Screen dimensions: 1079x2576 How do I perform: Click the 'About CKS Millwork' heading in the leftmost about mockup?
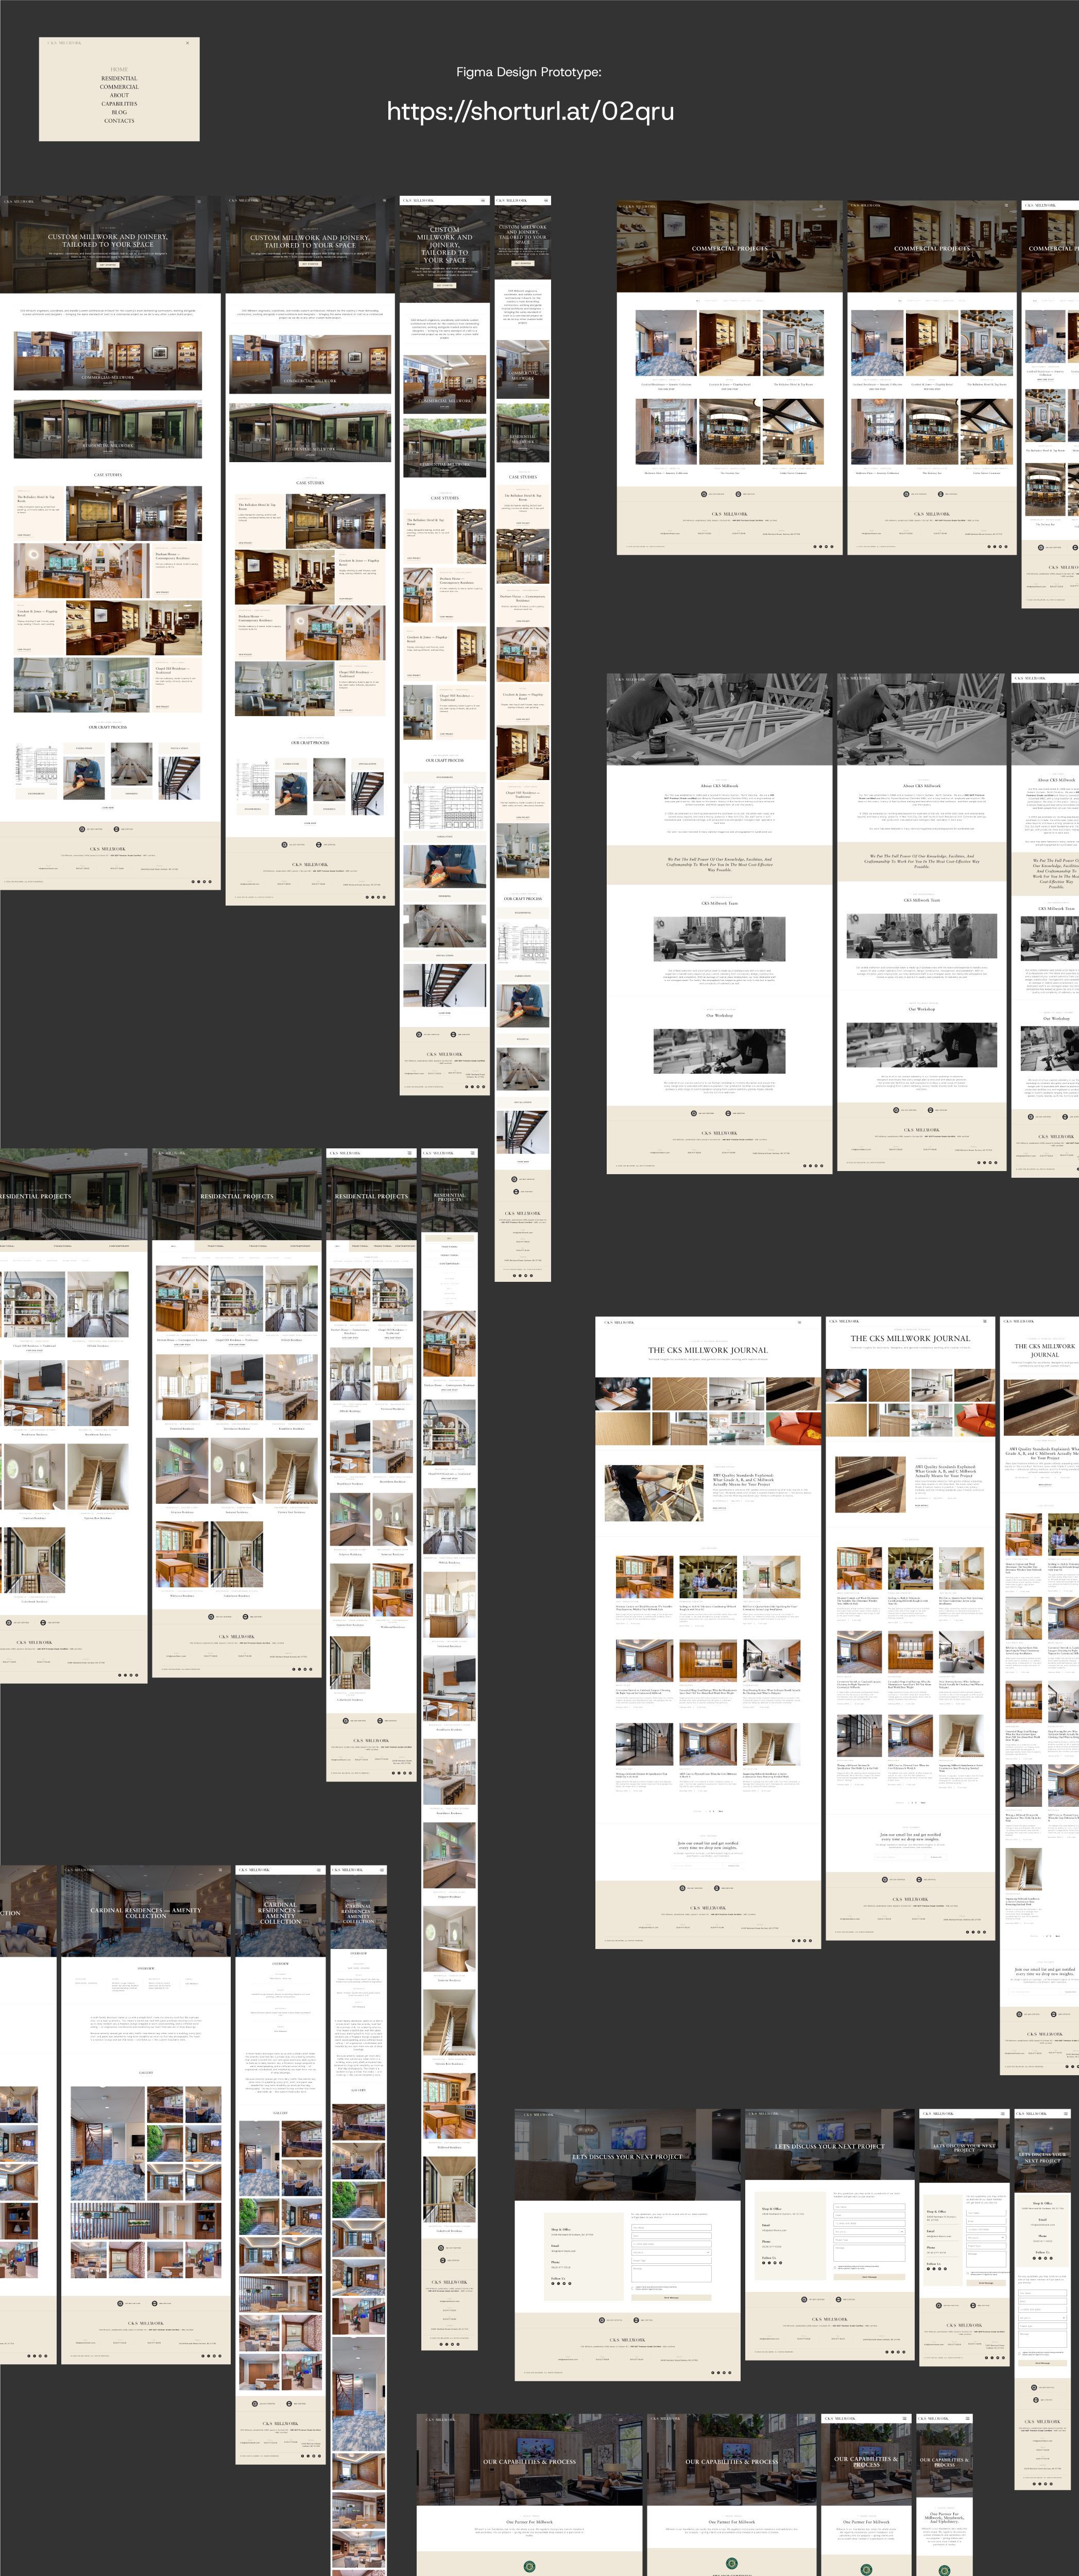point(719,786)
